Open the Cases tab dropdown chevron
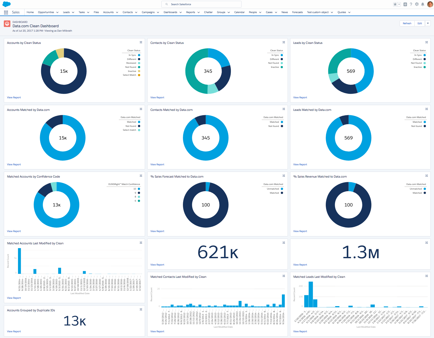 (x=276, y=12)
